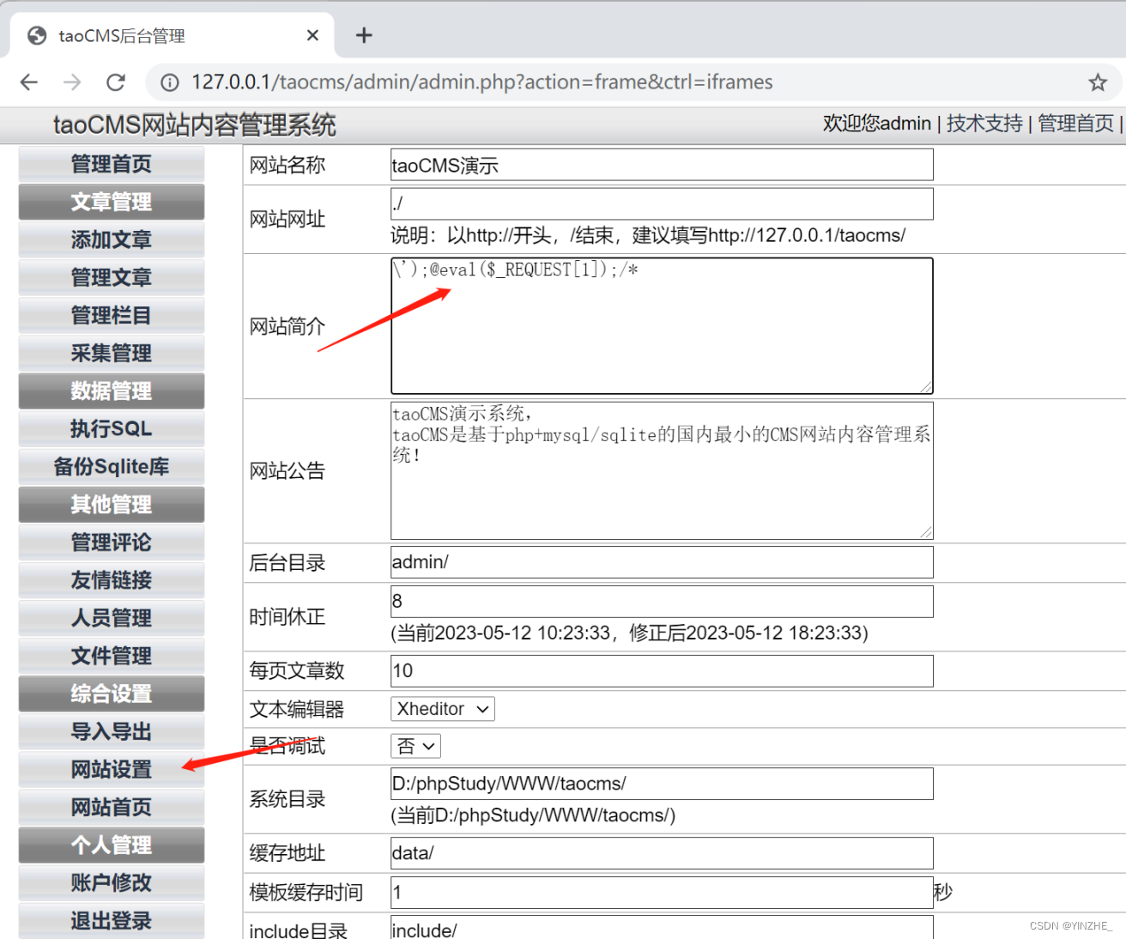This screenshot has width=1126, height=939.
Task: Open 添加文章 in the sidebar
Action: (x=112, y=239)
